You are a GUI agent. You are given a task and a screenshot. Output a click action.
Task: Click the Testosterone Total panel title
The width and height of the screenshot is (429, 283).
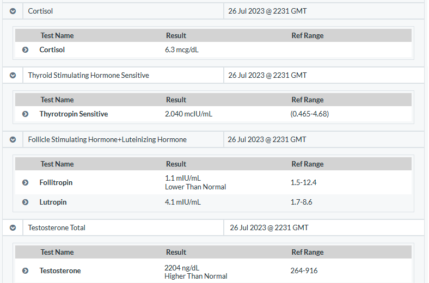(x=57, y=228)
